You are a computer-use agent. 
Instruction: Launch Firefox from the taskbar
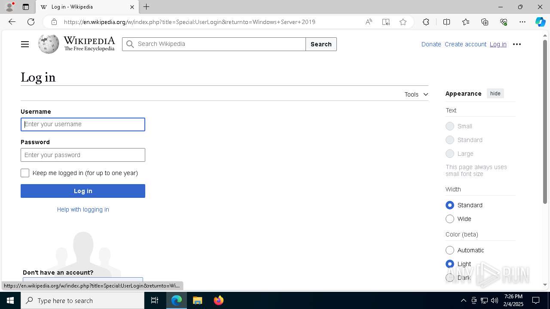click(219, 300)
